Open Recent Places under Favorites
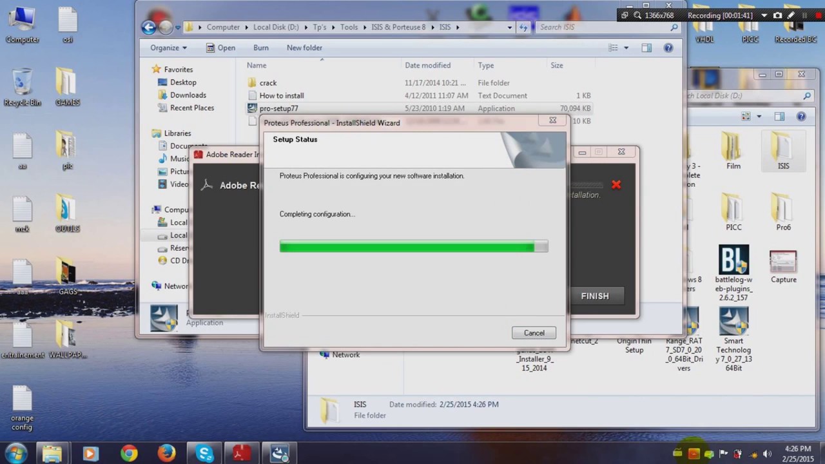This screenshot has height=464, width=825. (192, 108)
